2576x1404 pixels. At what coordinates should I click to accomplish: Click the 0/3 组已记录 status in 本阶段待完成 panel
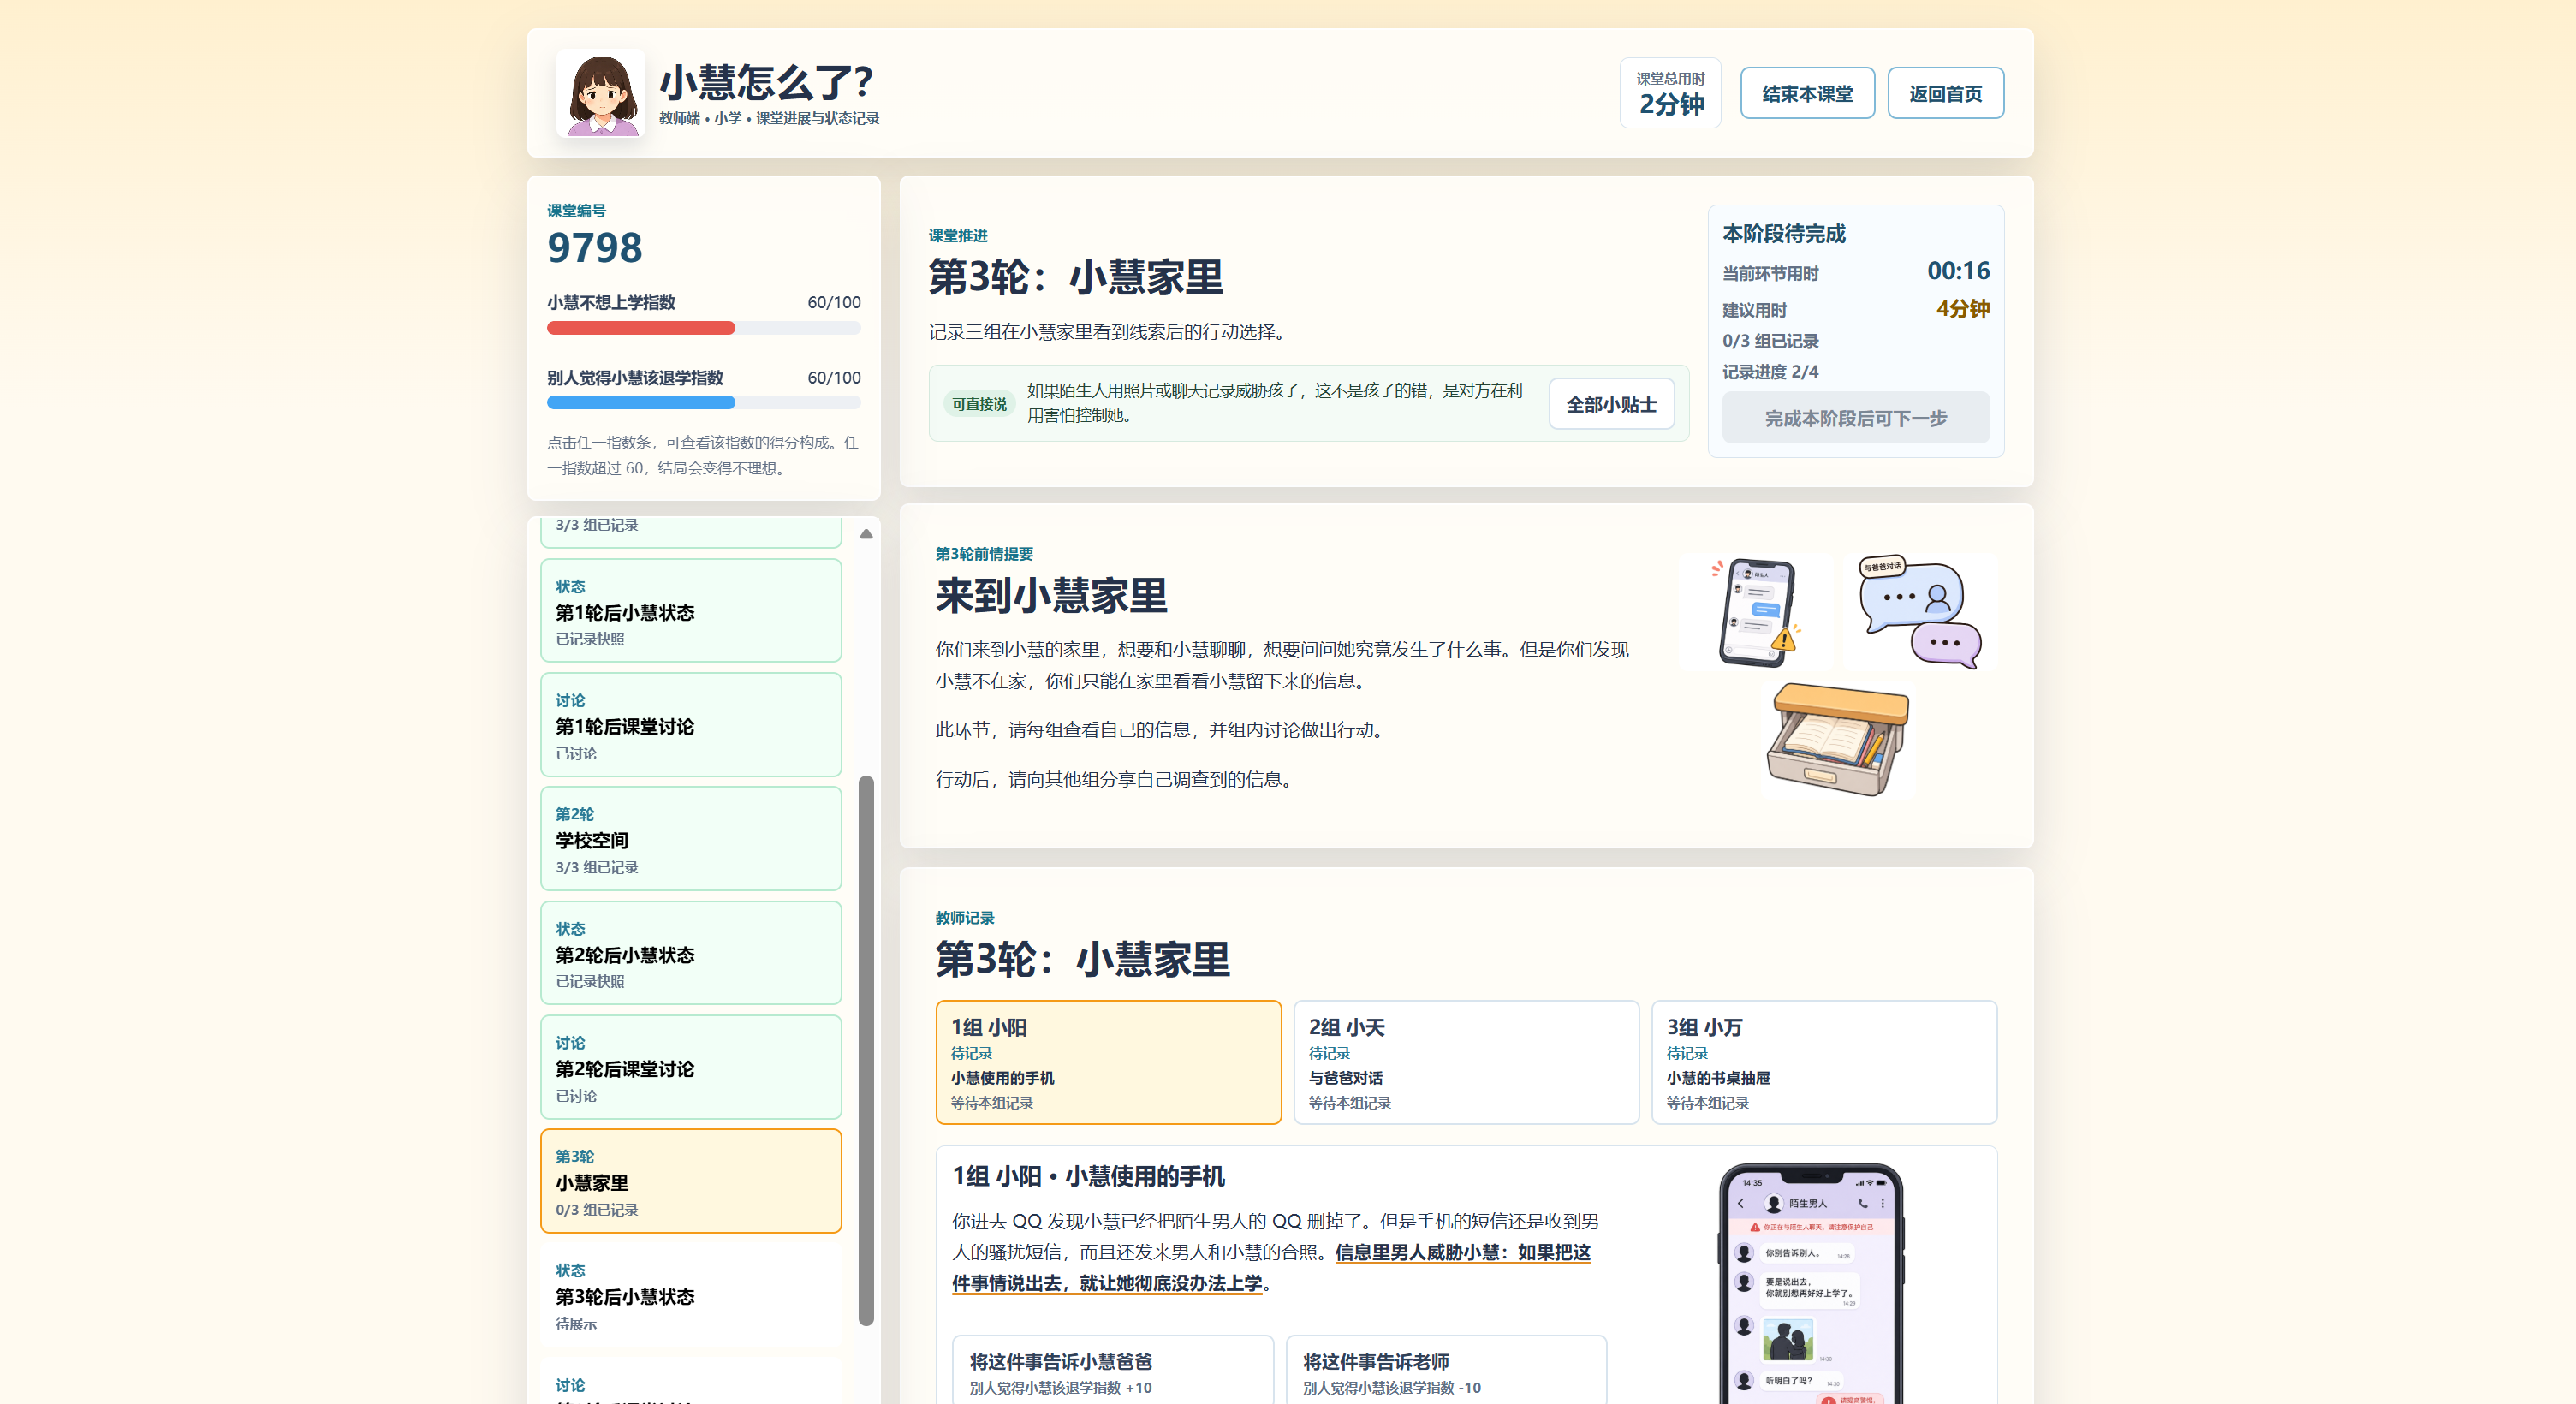click(x=1770, y=341)
